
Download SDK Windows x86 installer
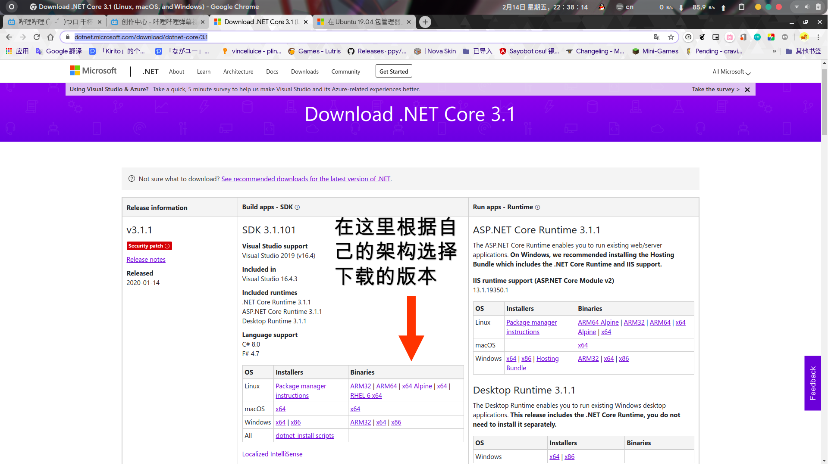[x=295, y=422]
